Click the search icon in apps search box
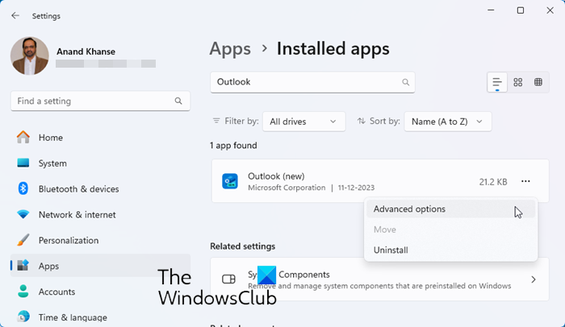The height and width of the screenshot is (327, 565). pyautogui.click(x=406, y=82)
